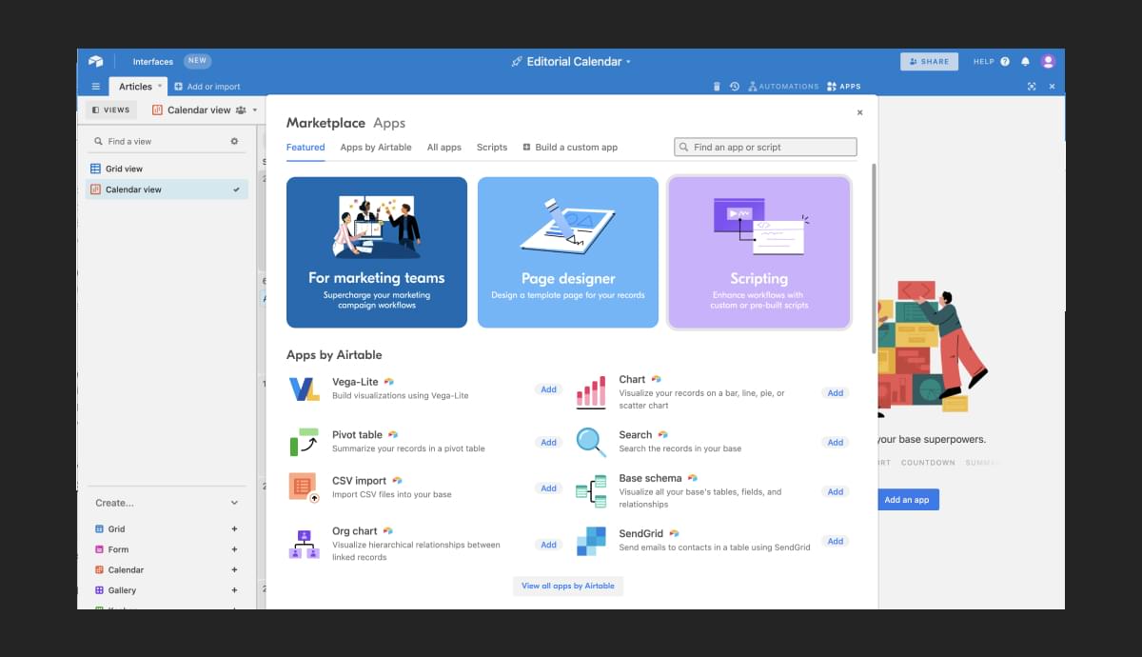Screen dimensions: 1142x657
Task: Click the Marketplace dialog scrollbar
Action: (874, 258)
